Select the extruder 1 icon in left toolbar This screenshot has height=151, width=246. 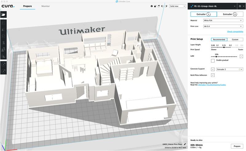pos(3,65)
